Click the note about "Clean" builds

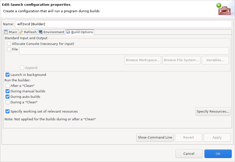(50, 119)
